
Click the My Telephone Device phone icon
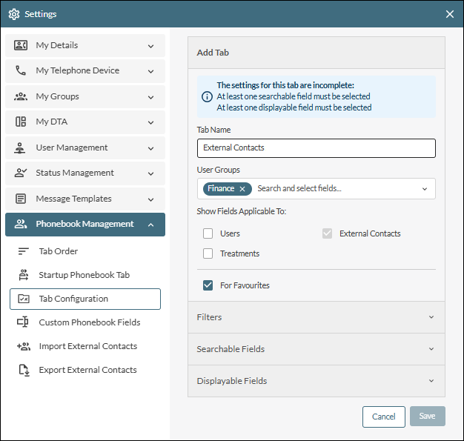[21, 71]
